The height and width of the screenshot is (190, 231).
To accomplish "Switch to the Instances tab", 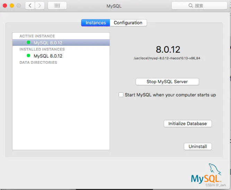I will click(x=95, y=23).
